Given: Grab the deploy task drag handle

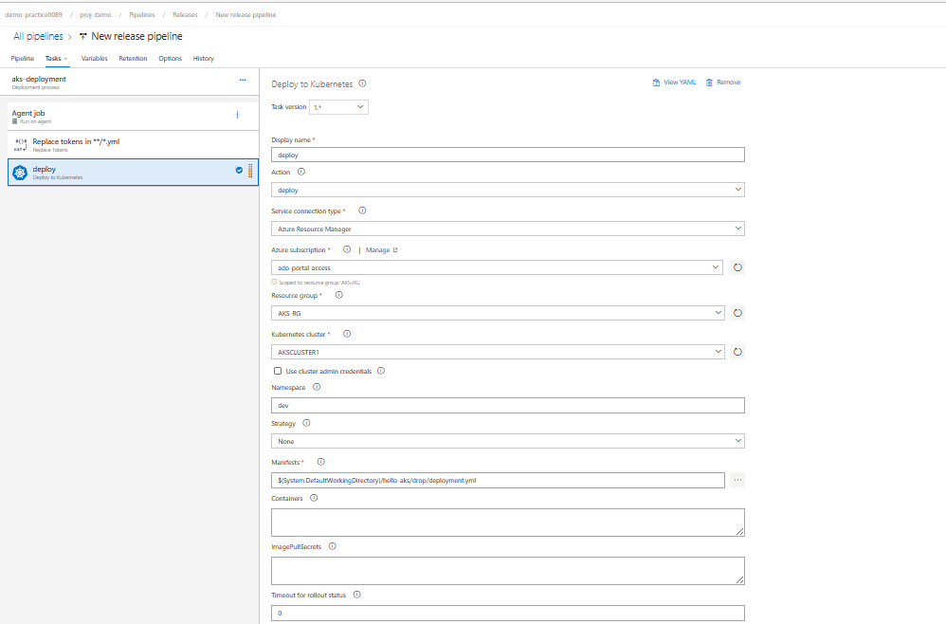Looking at the screenshot, I should click(250, 172).
